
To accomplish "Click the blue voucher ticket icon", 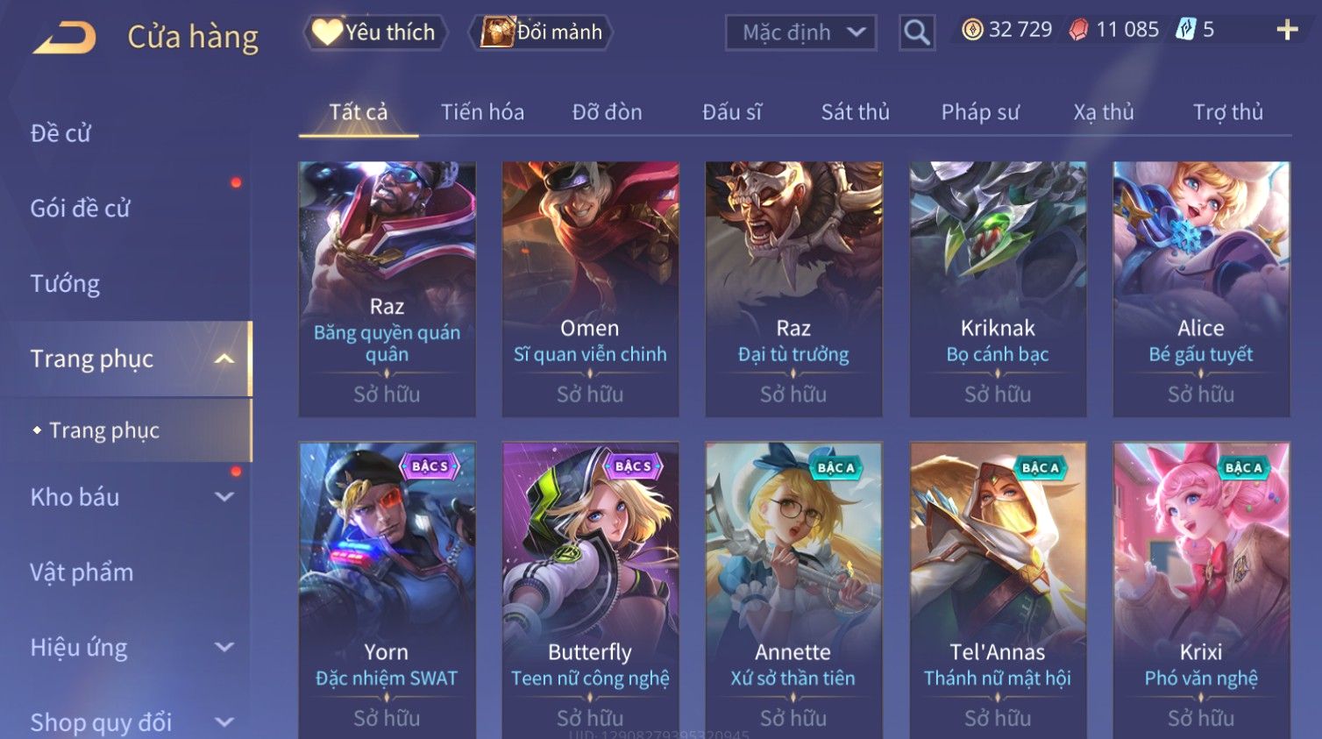I will (x=1185, y=30).
